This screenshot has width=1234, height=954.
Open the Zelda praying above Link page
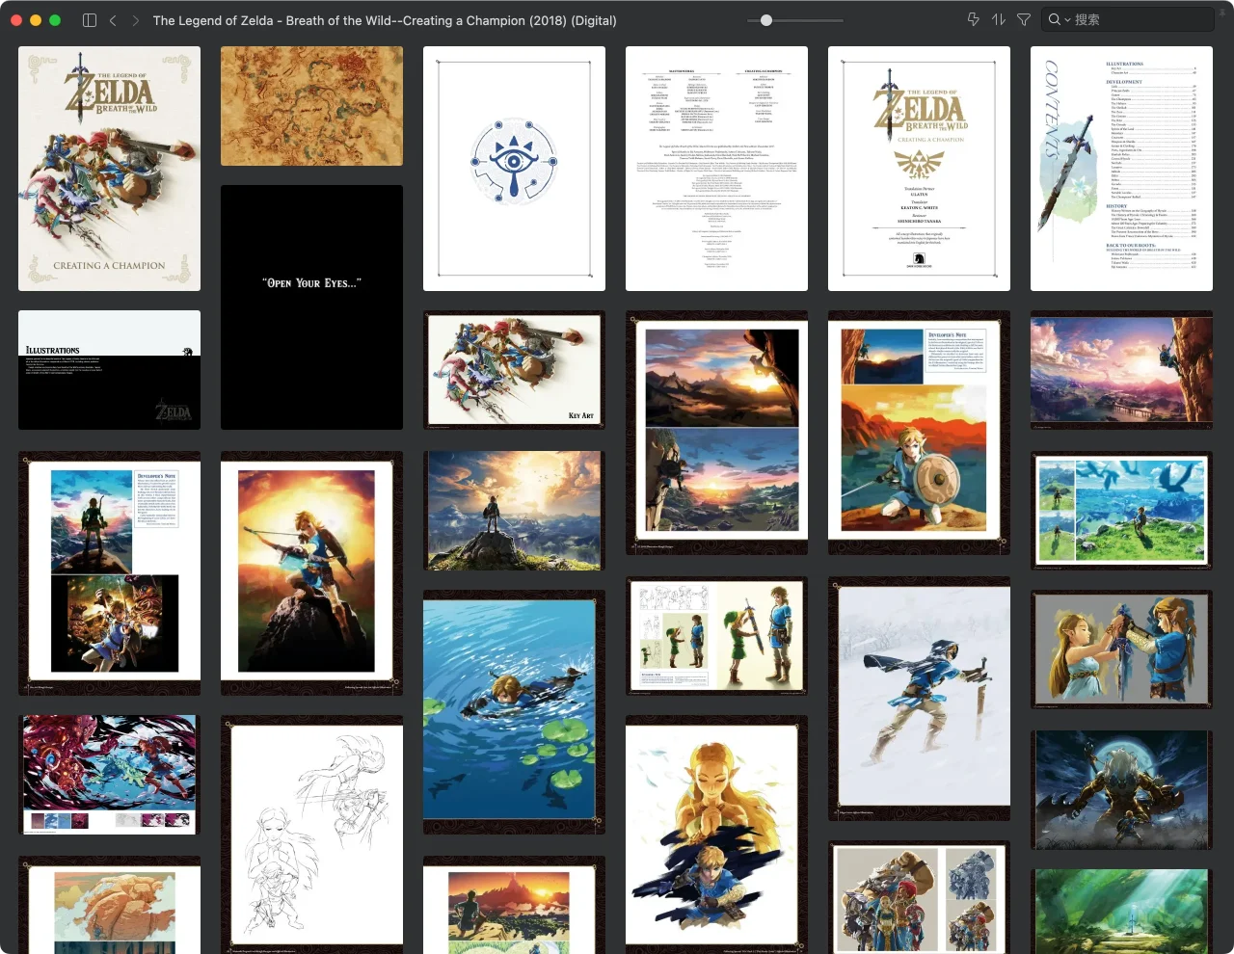[717, 835]
